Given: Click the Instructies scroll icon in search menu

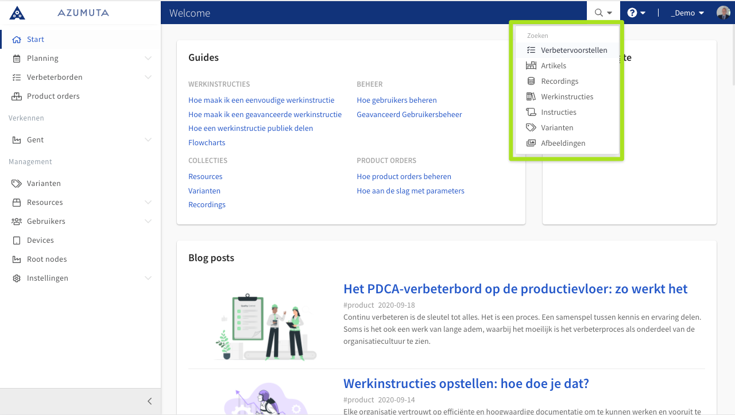Looking at the screenshot, I should point(531,113).
